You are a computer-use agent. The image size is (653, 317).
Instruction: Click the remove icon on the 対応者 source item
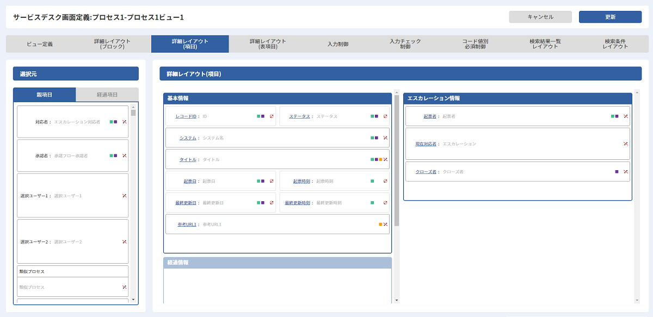pyautogui.click(x=124, y=122)
